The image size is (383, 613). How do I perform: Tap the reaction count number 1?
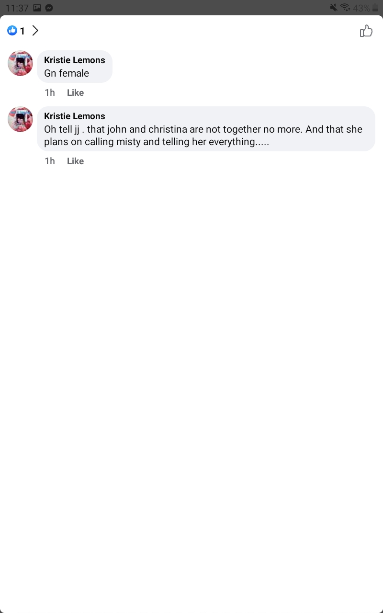[x=23, y=31]
